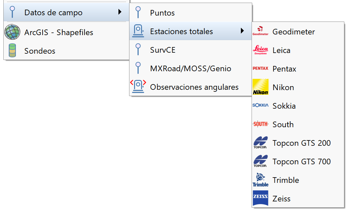Click the ArcGIS globe icon
The width and height of the screenshot is (351, 212).
point(12,33)
